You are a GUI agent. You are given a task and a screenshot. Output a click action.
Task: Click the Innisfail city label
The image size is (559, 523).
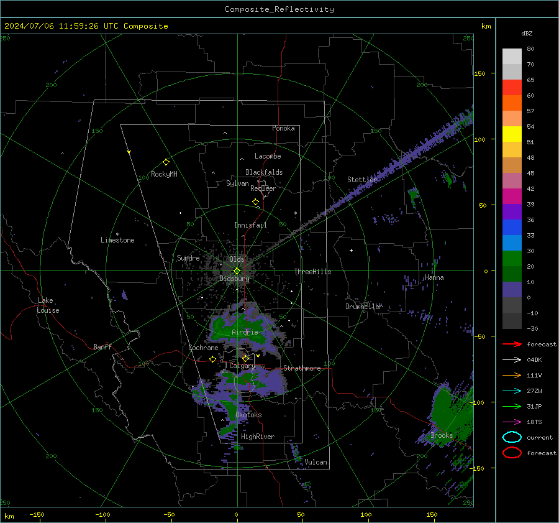pyautogui.click(x=250, y=225)
